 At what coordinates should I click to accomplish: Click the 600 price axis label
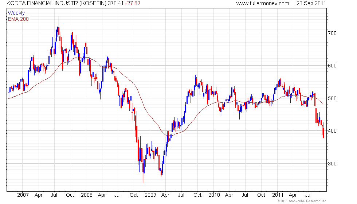tap(332, 66)
